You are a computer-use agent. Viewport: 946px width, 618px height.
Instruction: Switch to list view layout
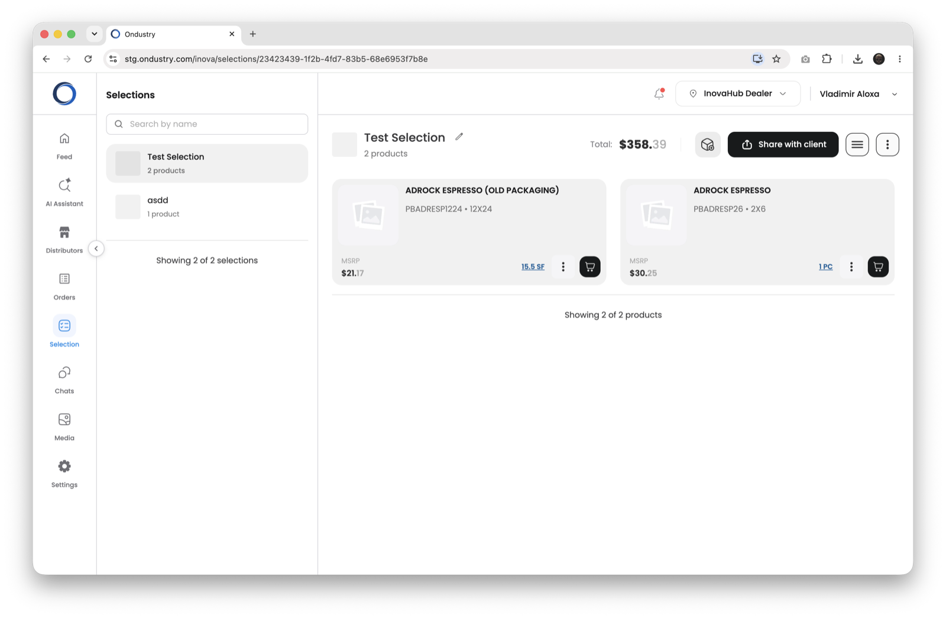click(857, 144)
